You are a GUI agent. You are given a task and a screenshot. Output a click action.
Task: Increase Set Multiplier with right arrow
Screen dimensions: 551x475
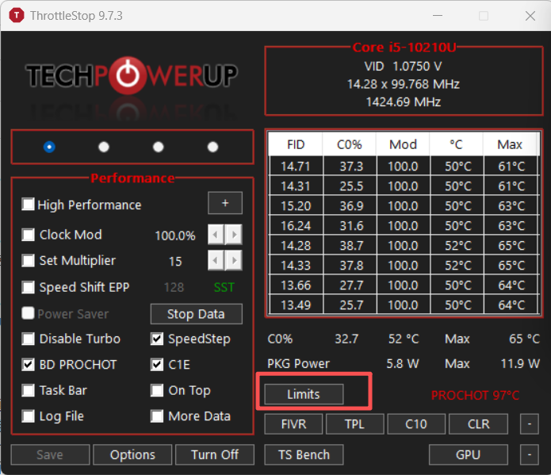tap(234, 261)
